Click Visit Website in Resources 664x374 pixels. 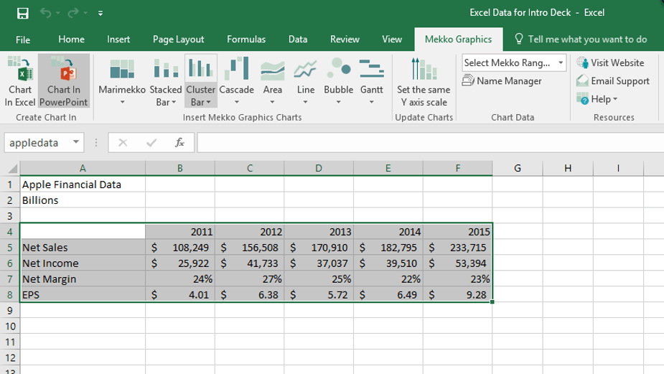611,63
